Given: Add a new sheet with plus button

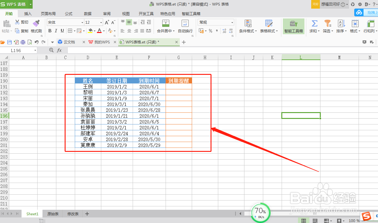Looking at the screenshot, I should 87,214.
